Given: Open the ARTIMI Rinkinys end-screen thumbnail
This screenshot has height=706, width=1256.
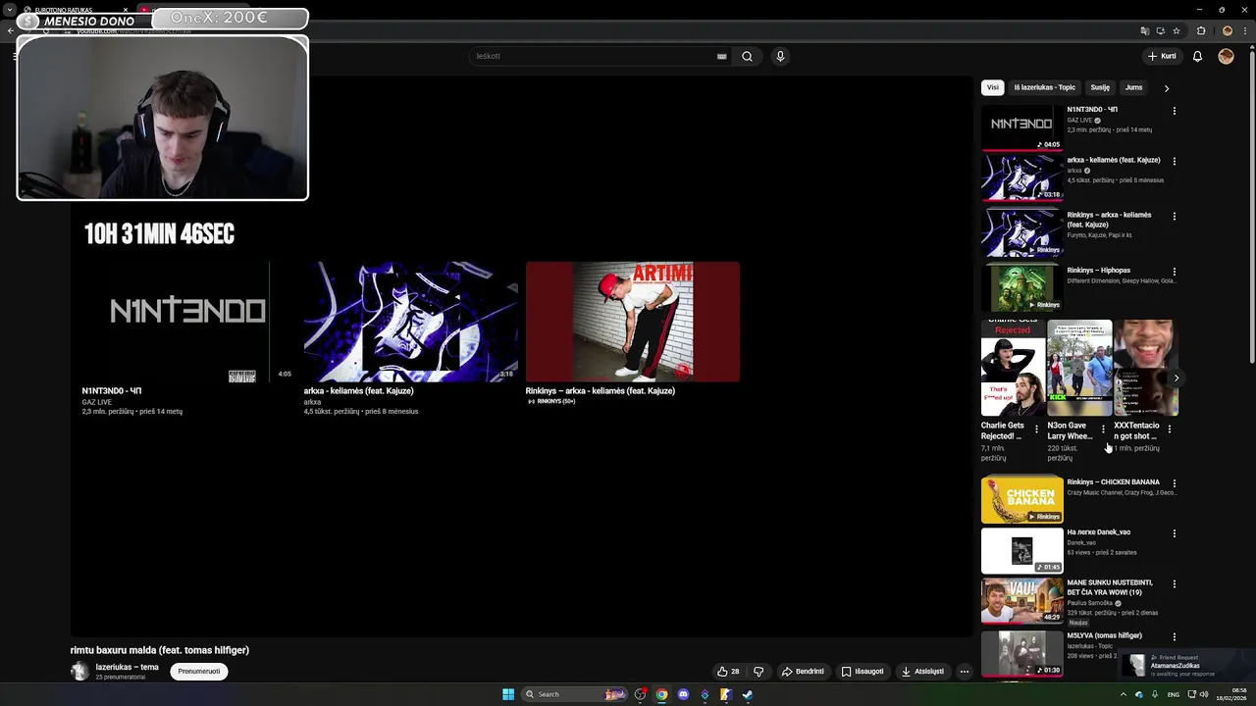Looking at the screenshot, I should [x=632, y=322].
